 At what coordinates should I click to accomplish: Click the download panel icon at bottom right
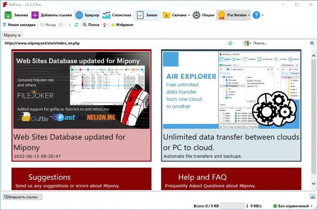point(313,197)
